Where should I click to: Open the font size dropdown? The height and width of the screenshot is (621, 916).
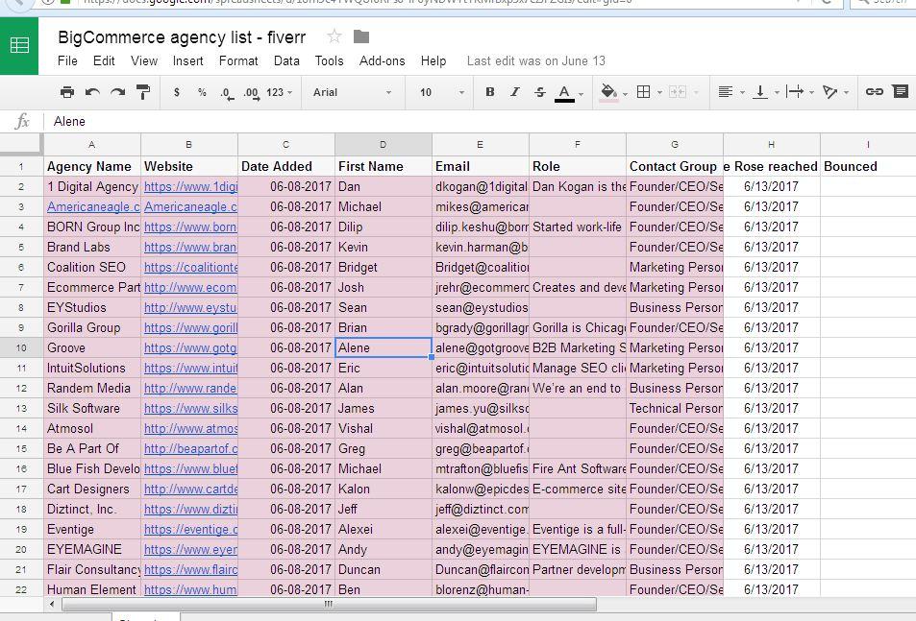click(x=437, y=92)
